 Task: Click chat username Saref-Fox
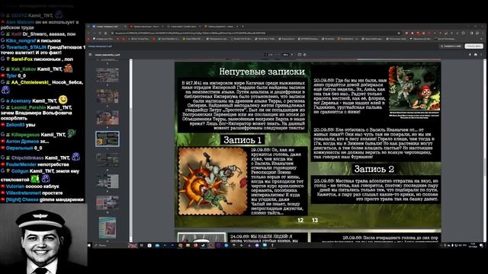point(22,59)
